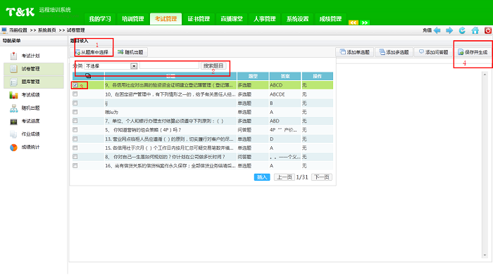This screenshot has height=275, width=493.
Task: Click the 题库管理 sidebar icon
Action: point(13,82)
